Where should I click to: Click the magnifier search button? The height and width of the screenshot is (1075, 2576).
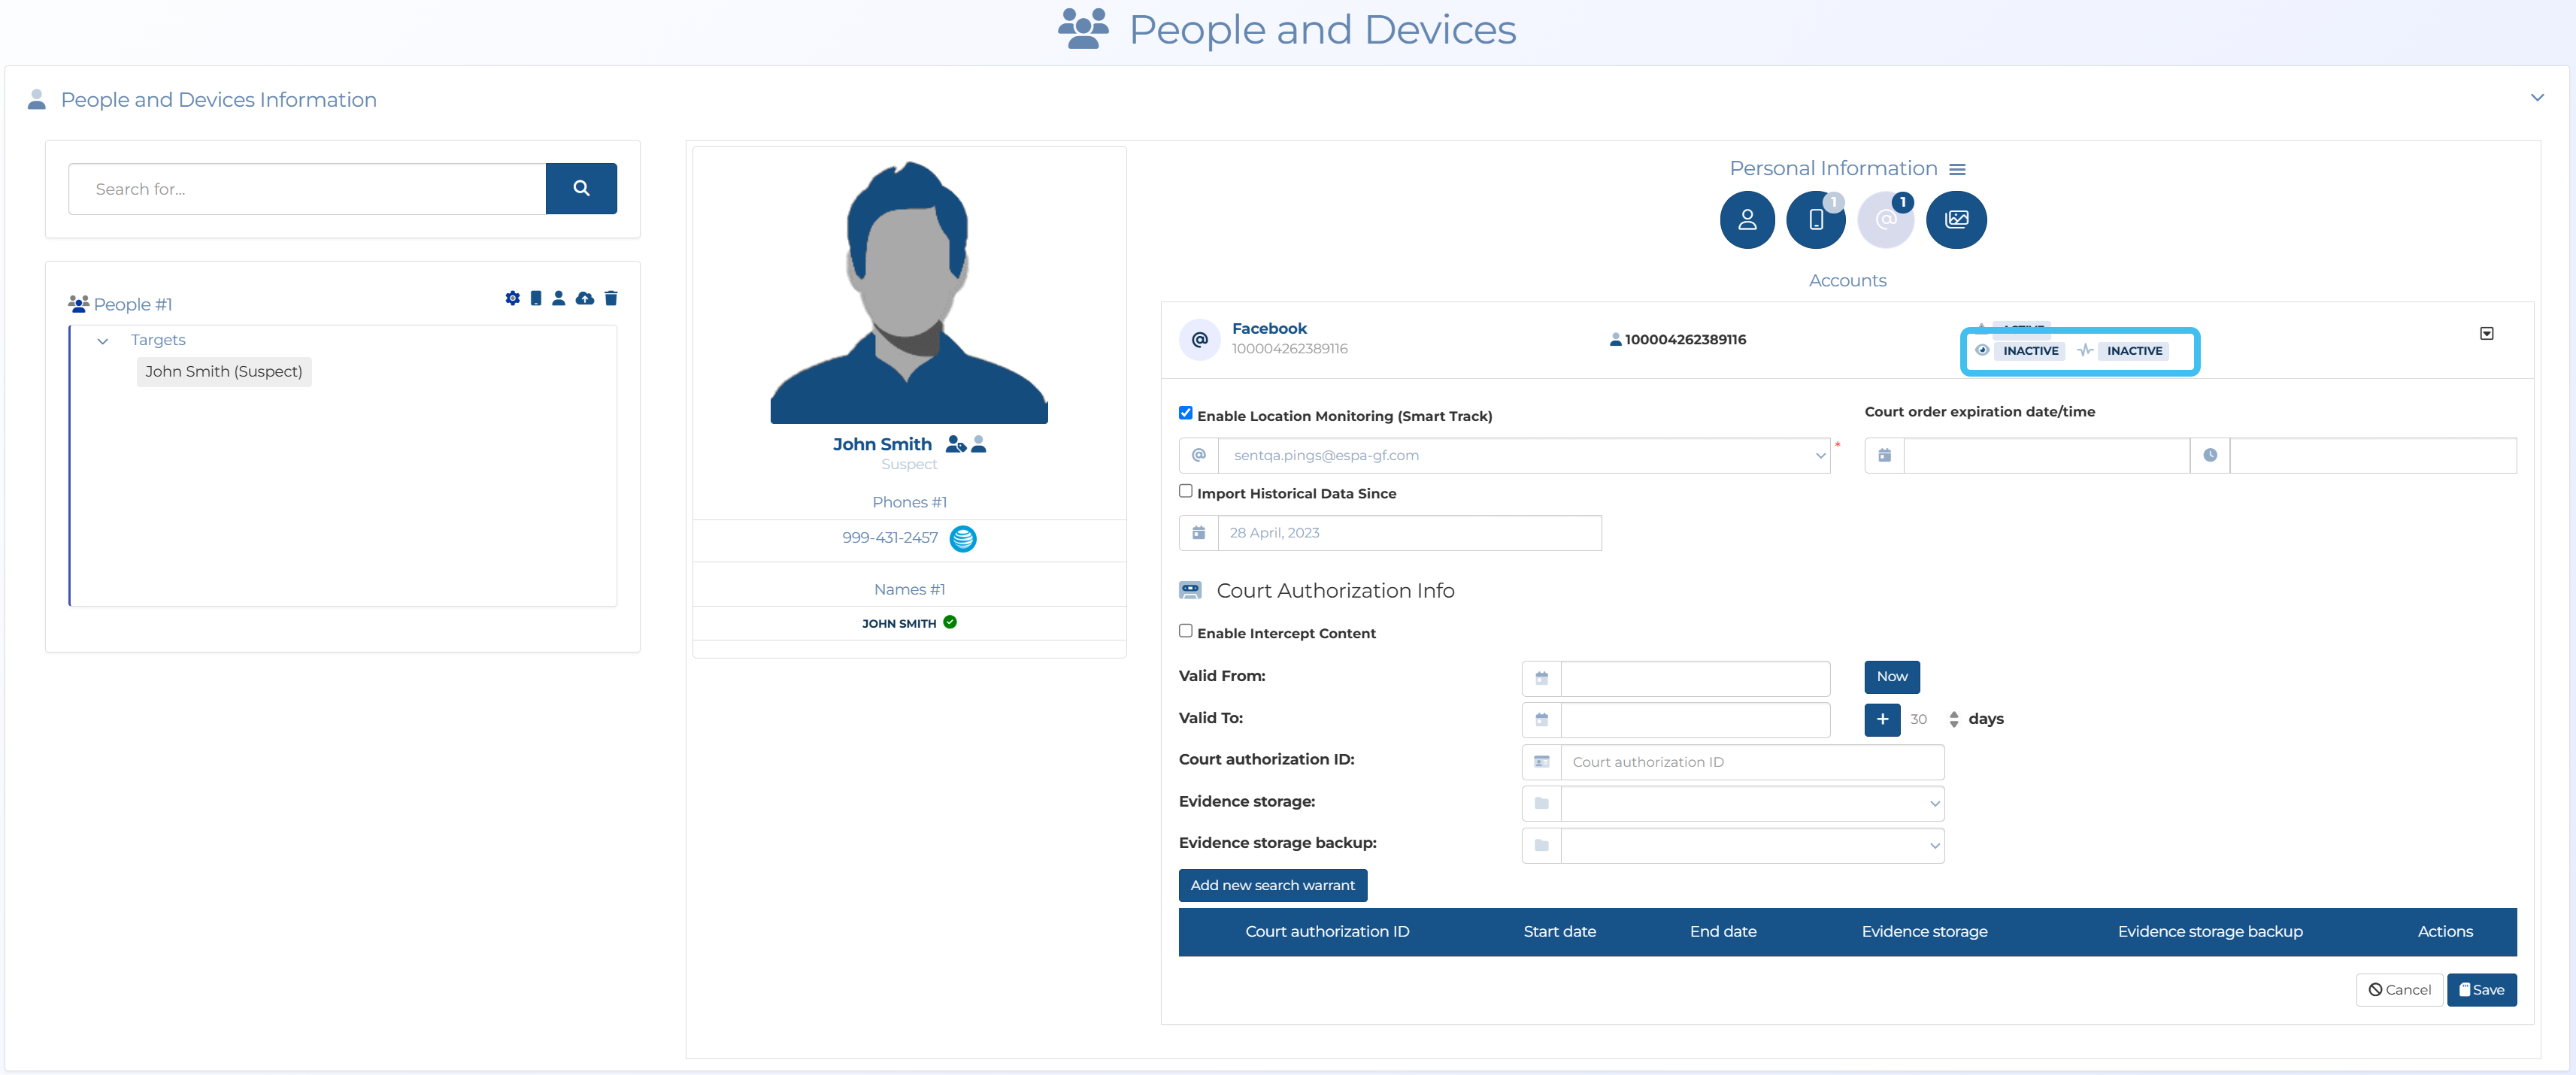pyautogui.click(x=581, y=188)
